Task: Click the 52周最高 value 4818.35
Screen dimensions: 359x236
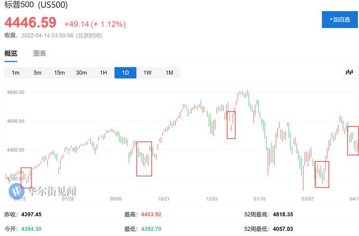Action: [x=283, y=215]
